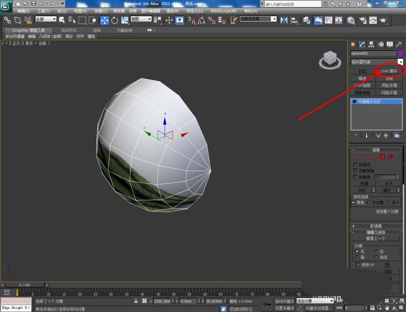
Task: Select Polygon sub-object level red square
Action: point(383,157)
